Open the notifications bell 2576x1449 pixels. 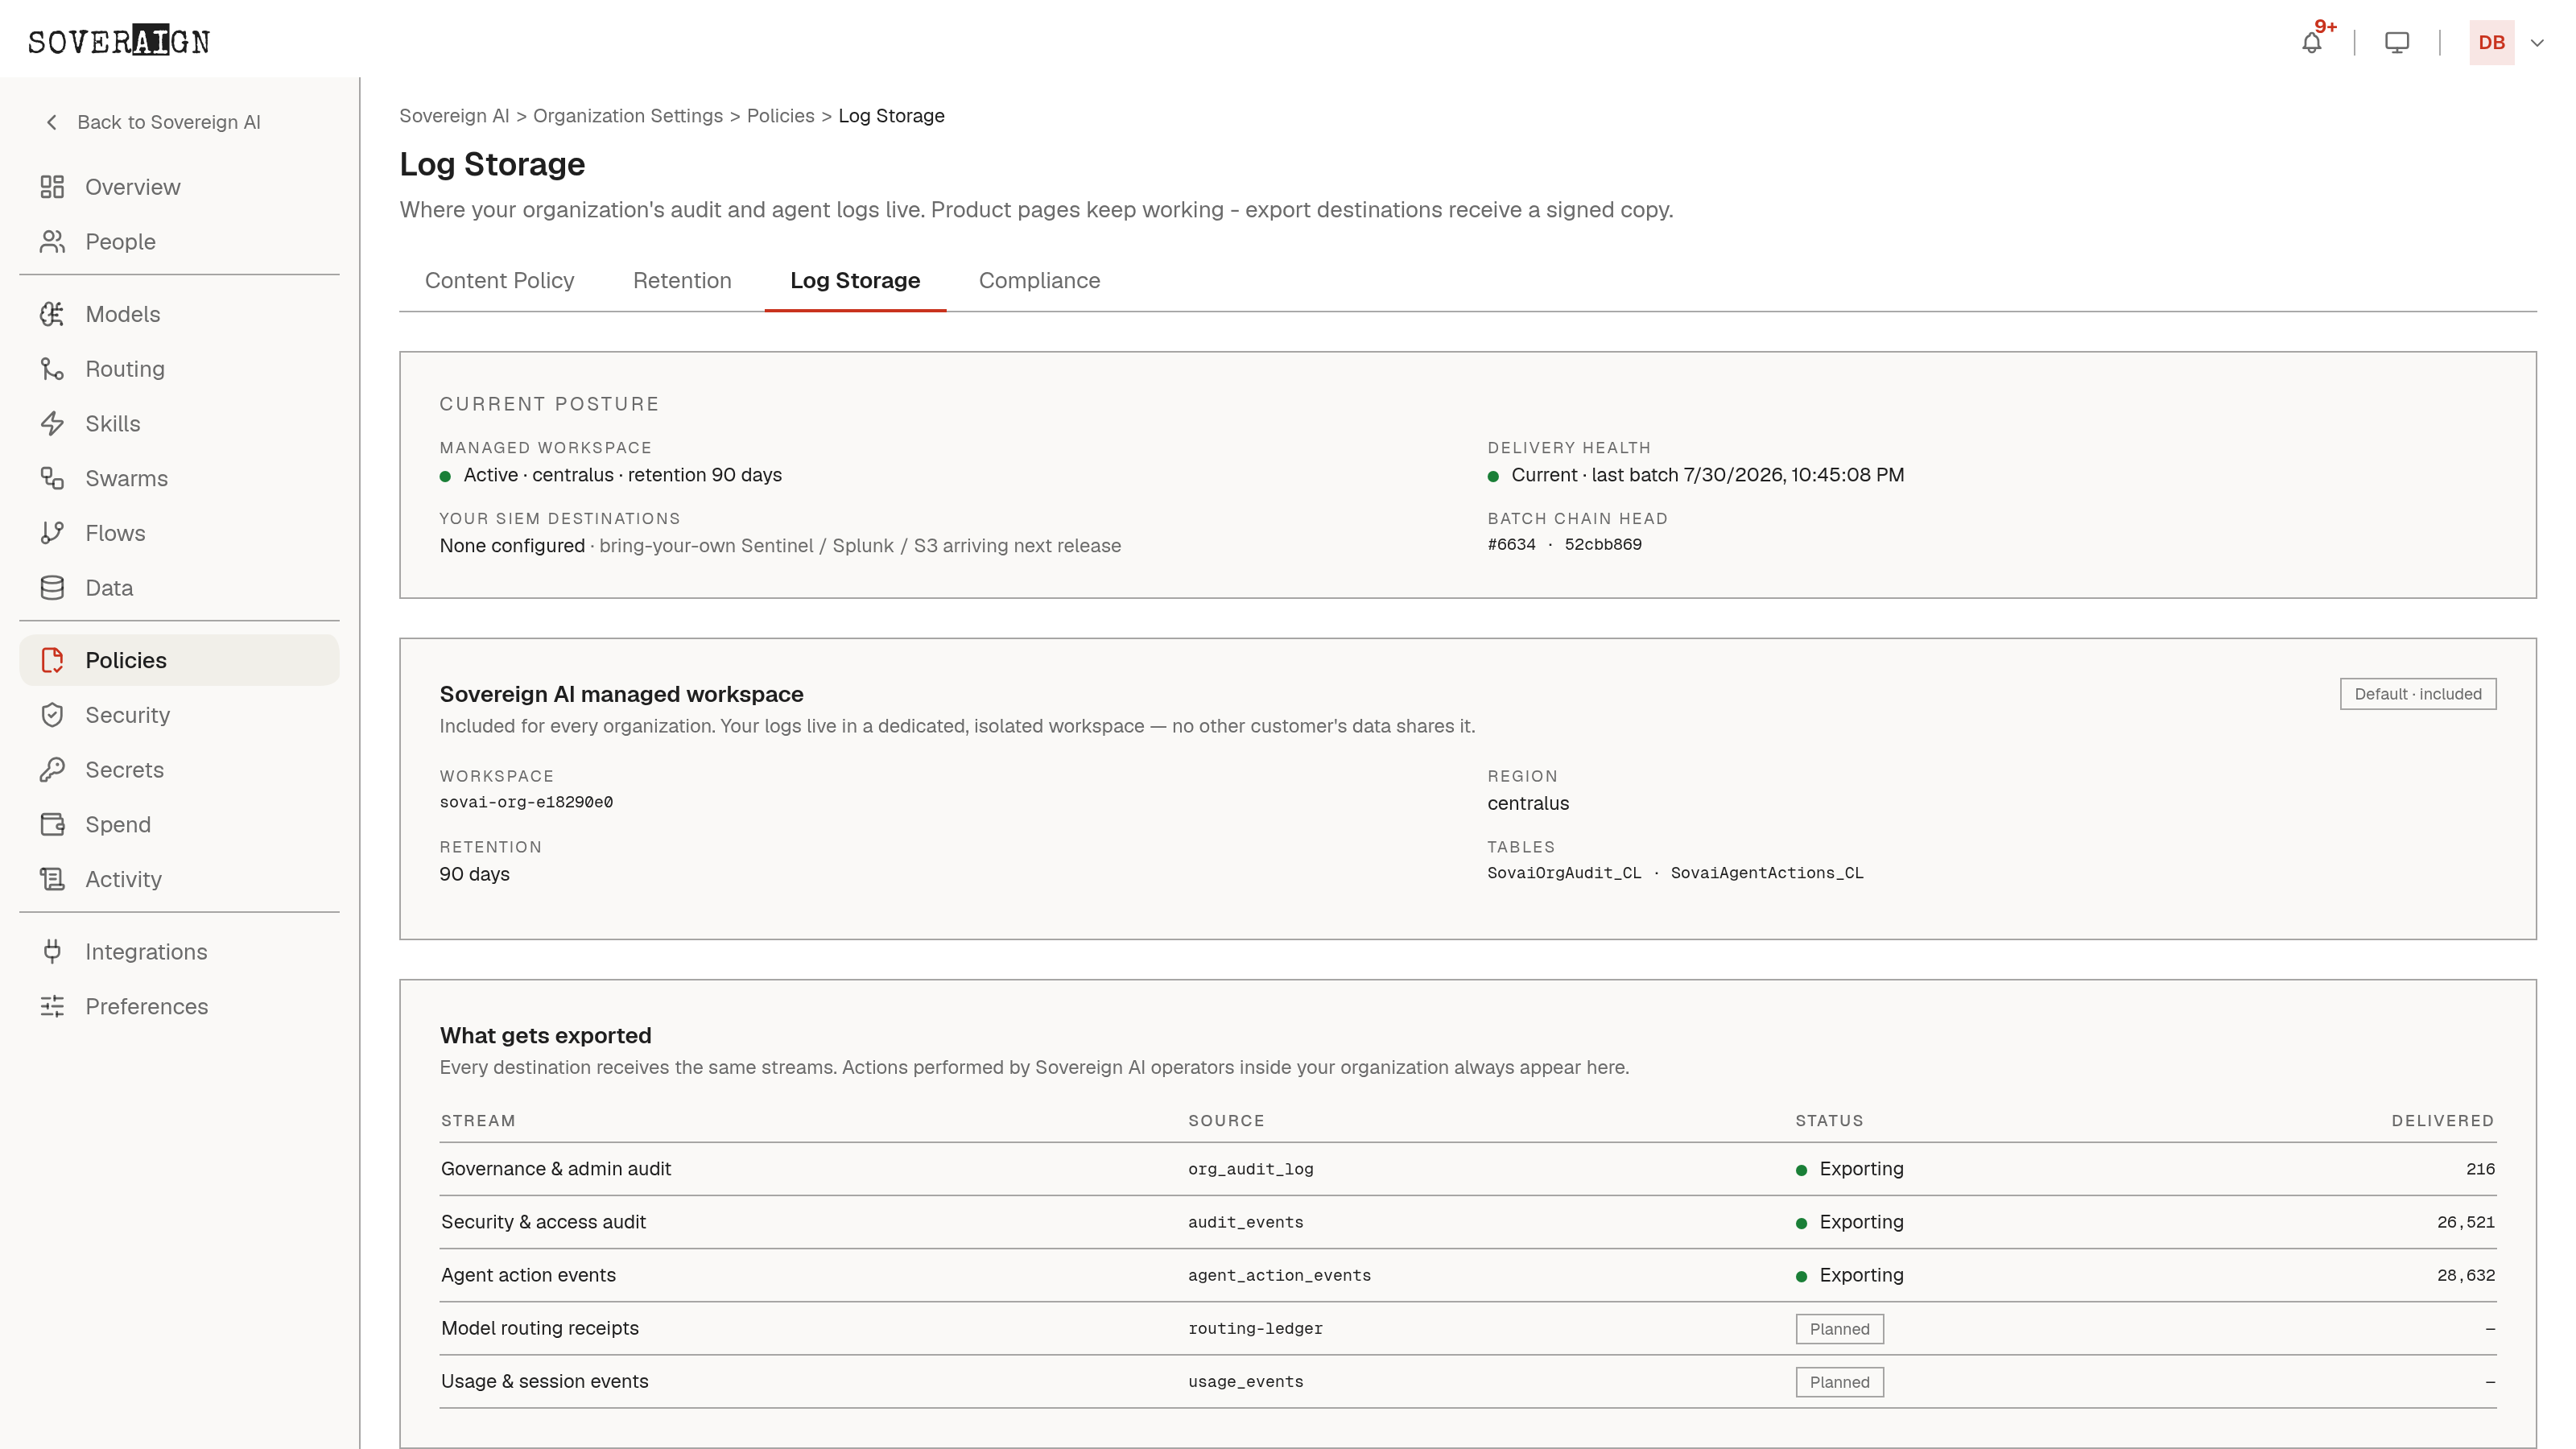[x=2311, y=43]
